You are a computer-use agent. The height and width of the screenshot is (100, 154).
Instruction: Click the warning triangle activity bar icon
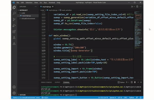[14, 43]
